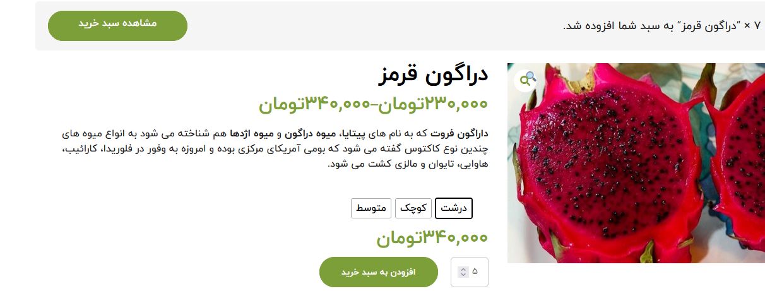765x291 pixels.
Task: Click the added-to-cart notification message text
Action: point(661,26)
